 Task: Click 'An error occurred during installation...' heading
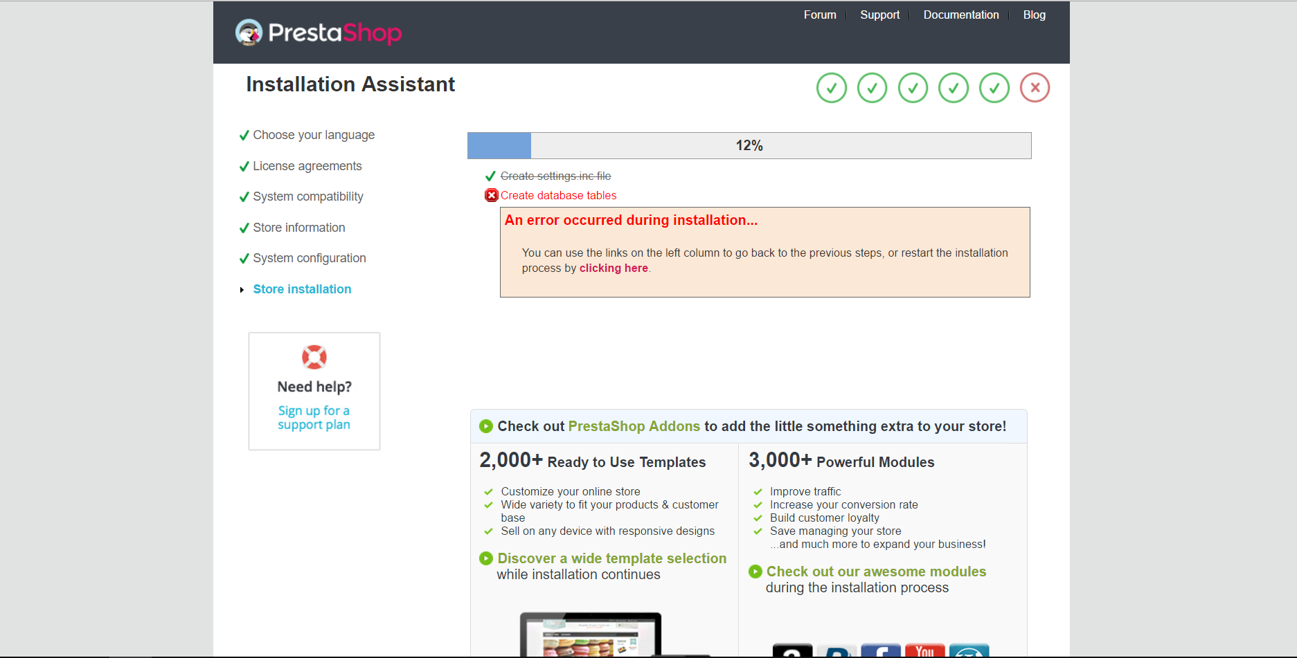(631, 220)
